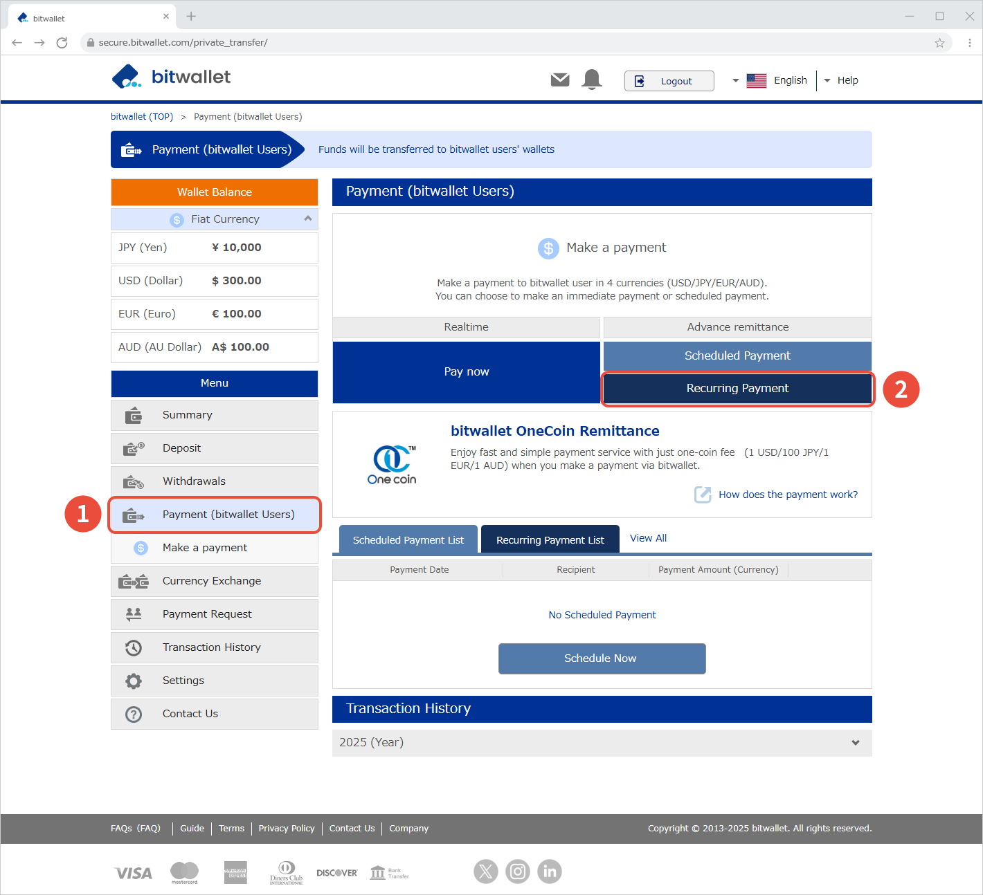Click the Instagram icon in footer
The width and height of the screenshot is (983, 895).
tap(518, 871)
